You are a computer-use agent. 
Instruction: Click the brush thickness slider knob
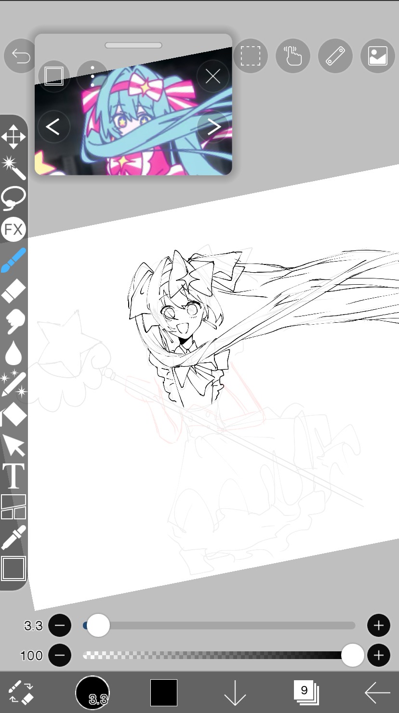pyautogui.click(x=98, y=626)
